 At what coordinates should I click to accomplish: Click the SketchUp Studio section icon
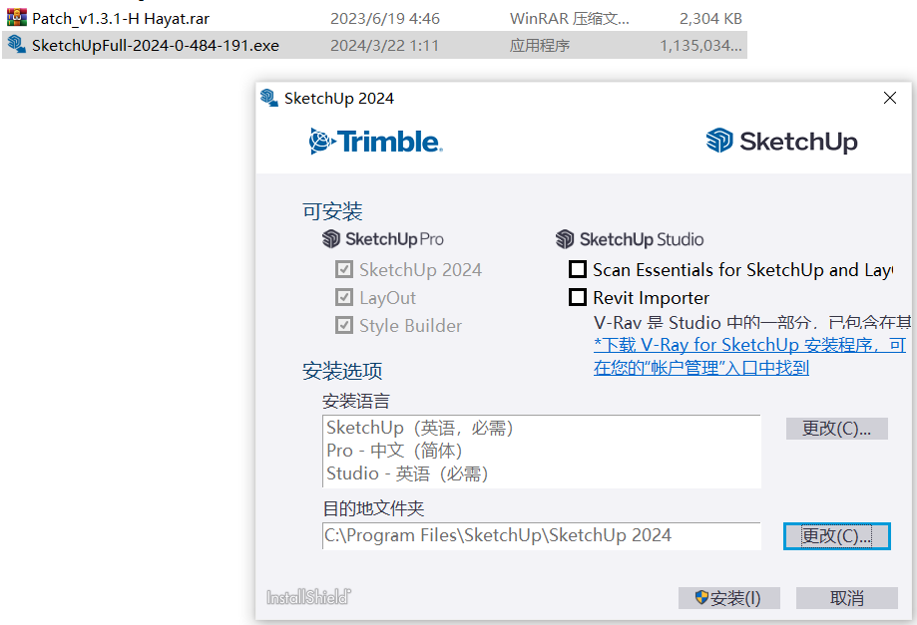coord(566,239)
